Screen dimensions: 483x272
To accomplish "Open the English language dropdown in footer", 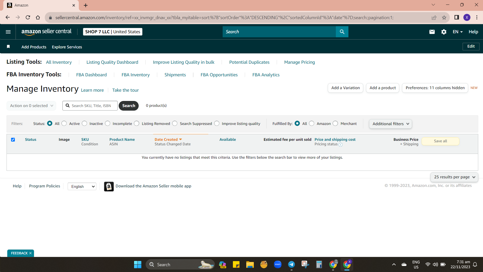I will 82,186.
